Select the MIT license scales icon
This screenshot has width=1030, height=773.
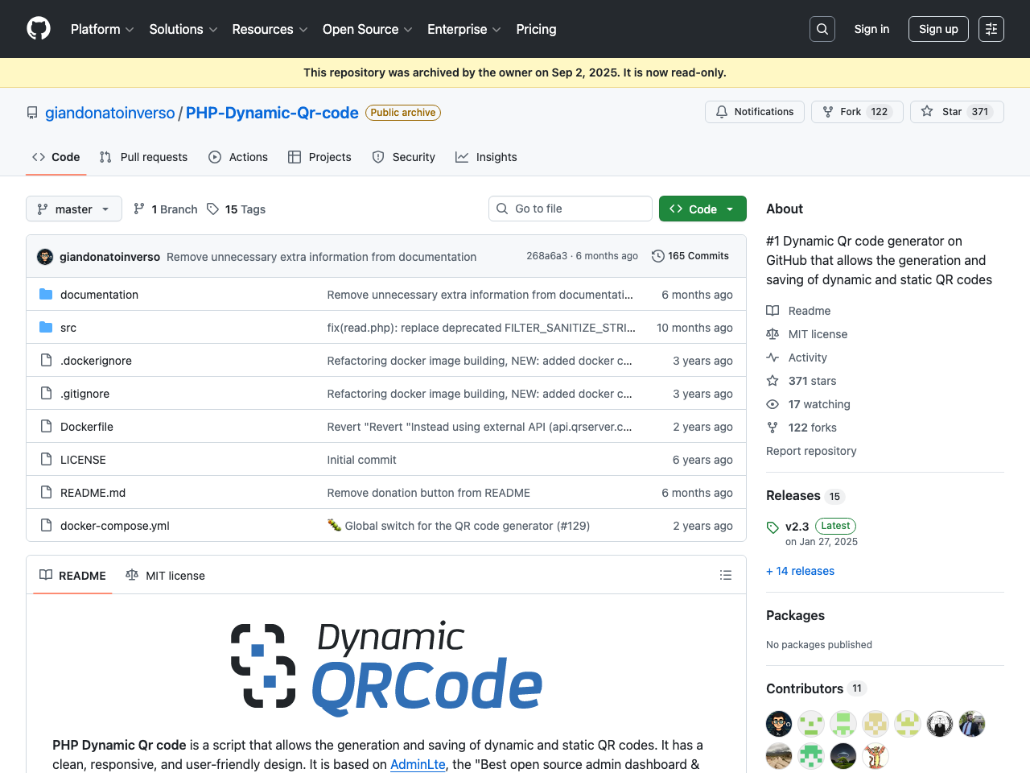coord(772,334)
